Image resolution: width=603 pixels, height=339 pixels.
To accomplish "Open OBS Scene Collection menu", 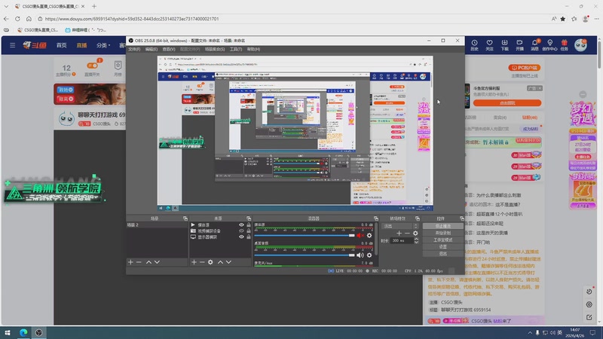I will coord(215,49).
